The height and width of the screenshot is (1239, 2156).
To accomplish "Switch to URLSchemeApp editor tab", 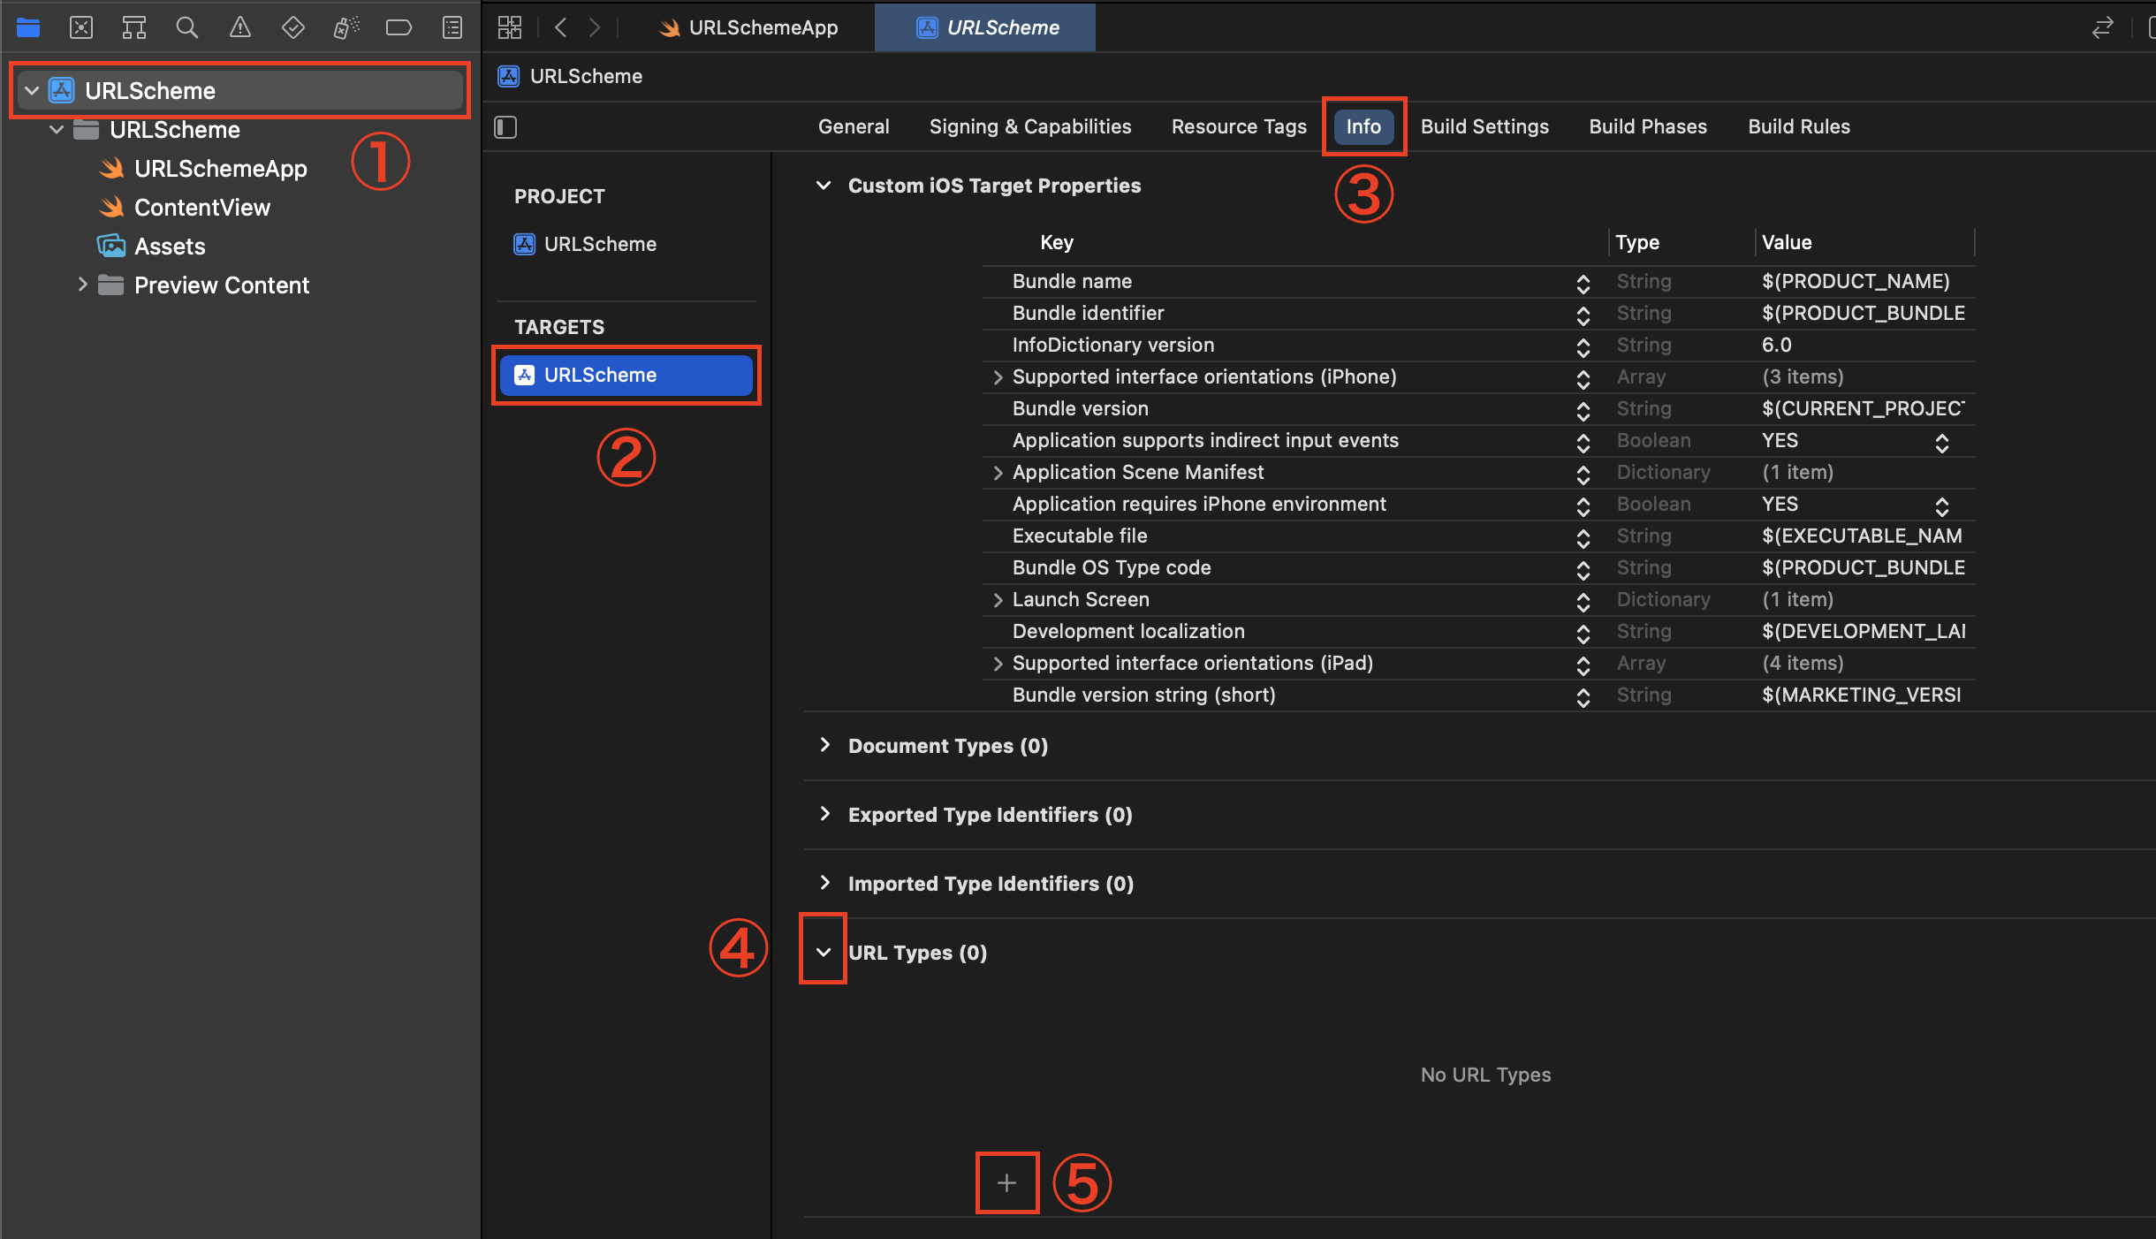I will (748, 27).
